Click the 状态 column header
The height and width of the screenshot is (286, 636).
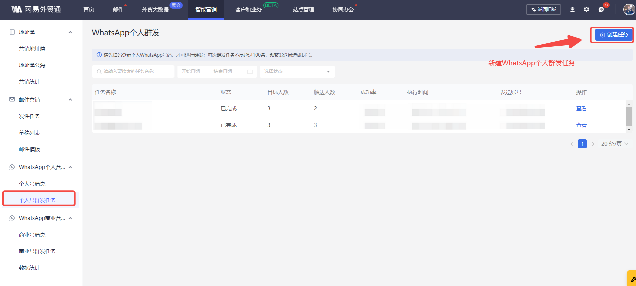click(226, 92)
